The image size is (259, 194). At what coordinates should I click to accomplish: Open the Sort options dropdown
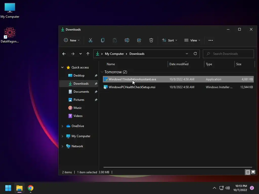tap(170, 40)
